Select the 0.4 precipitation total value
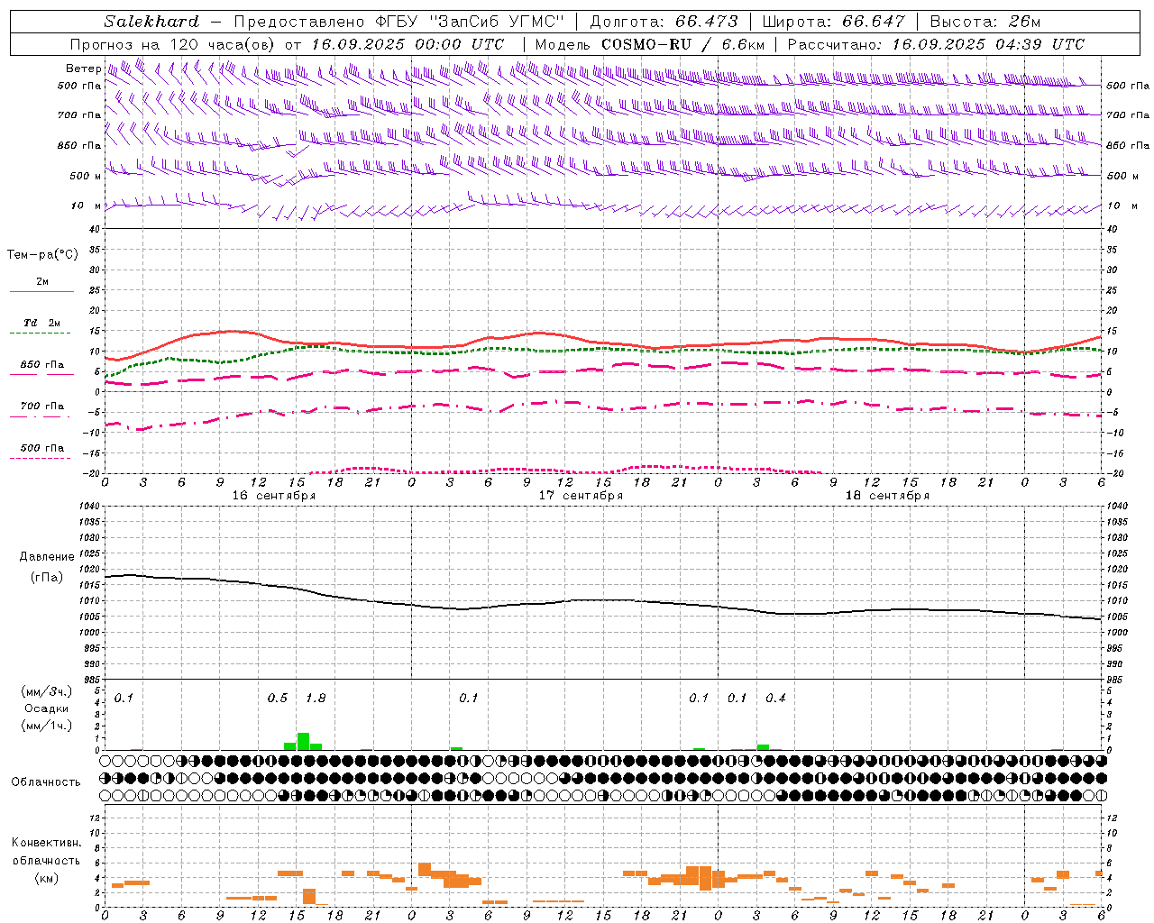The height and width of the screenshot is (923, 1154). click(x=775, y=699)
